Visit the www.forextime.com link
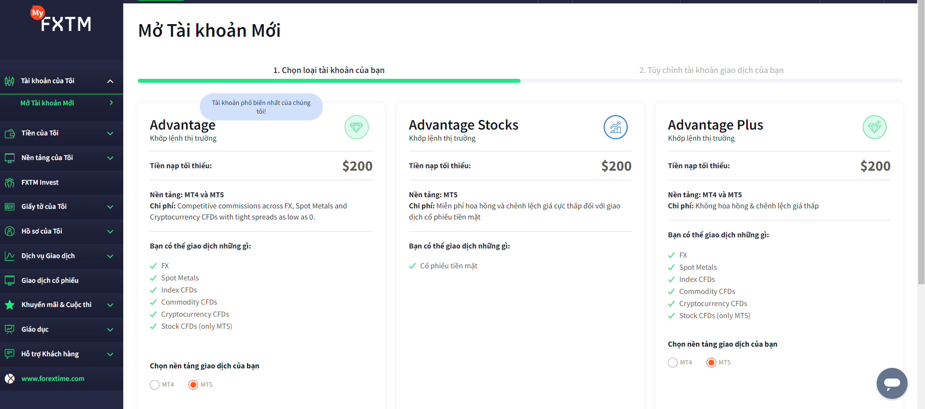 pos(53,379)
